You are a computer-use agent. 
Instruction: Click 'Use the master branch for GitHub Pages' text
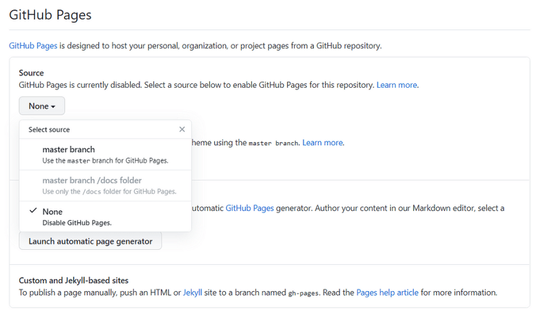[x=105, y=160]
